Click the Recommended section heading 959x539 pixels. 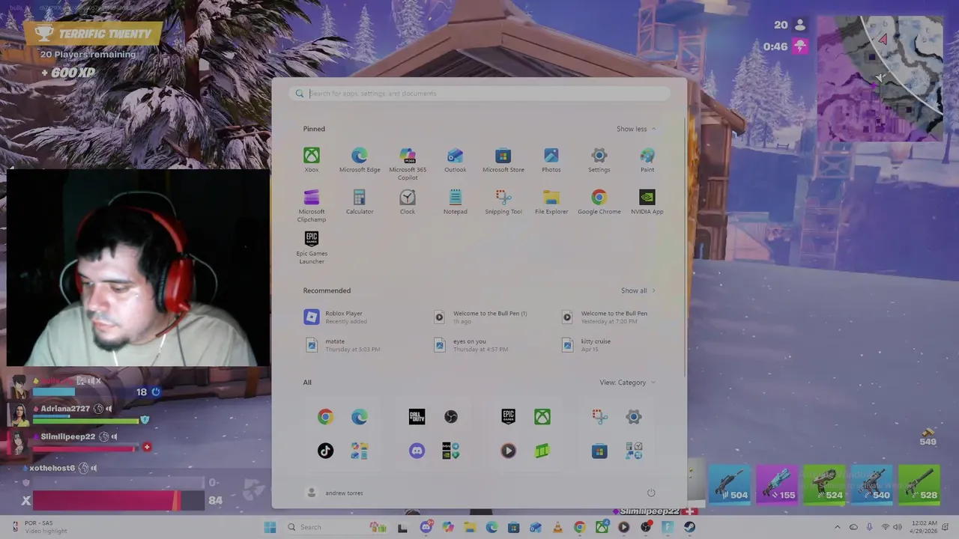[327, 290]
